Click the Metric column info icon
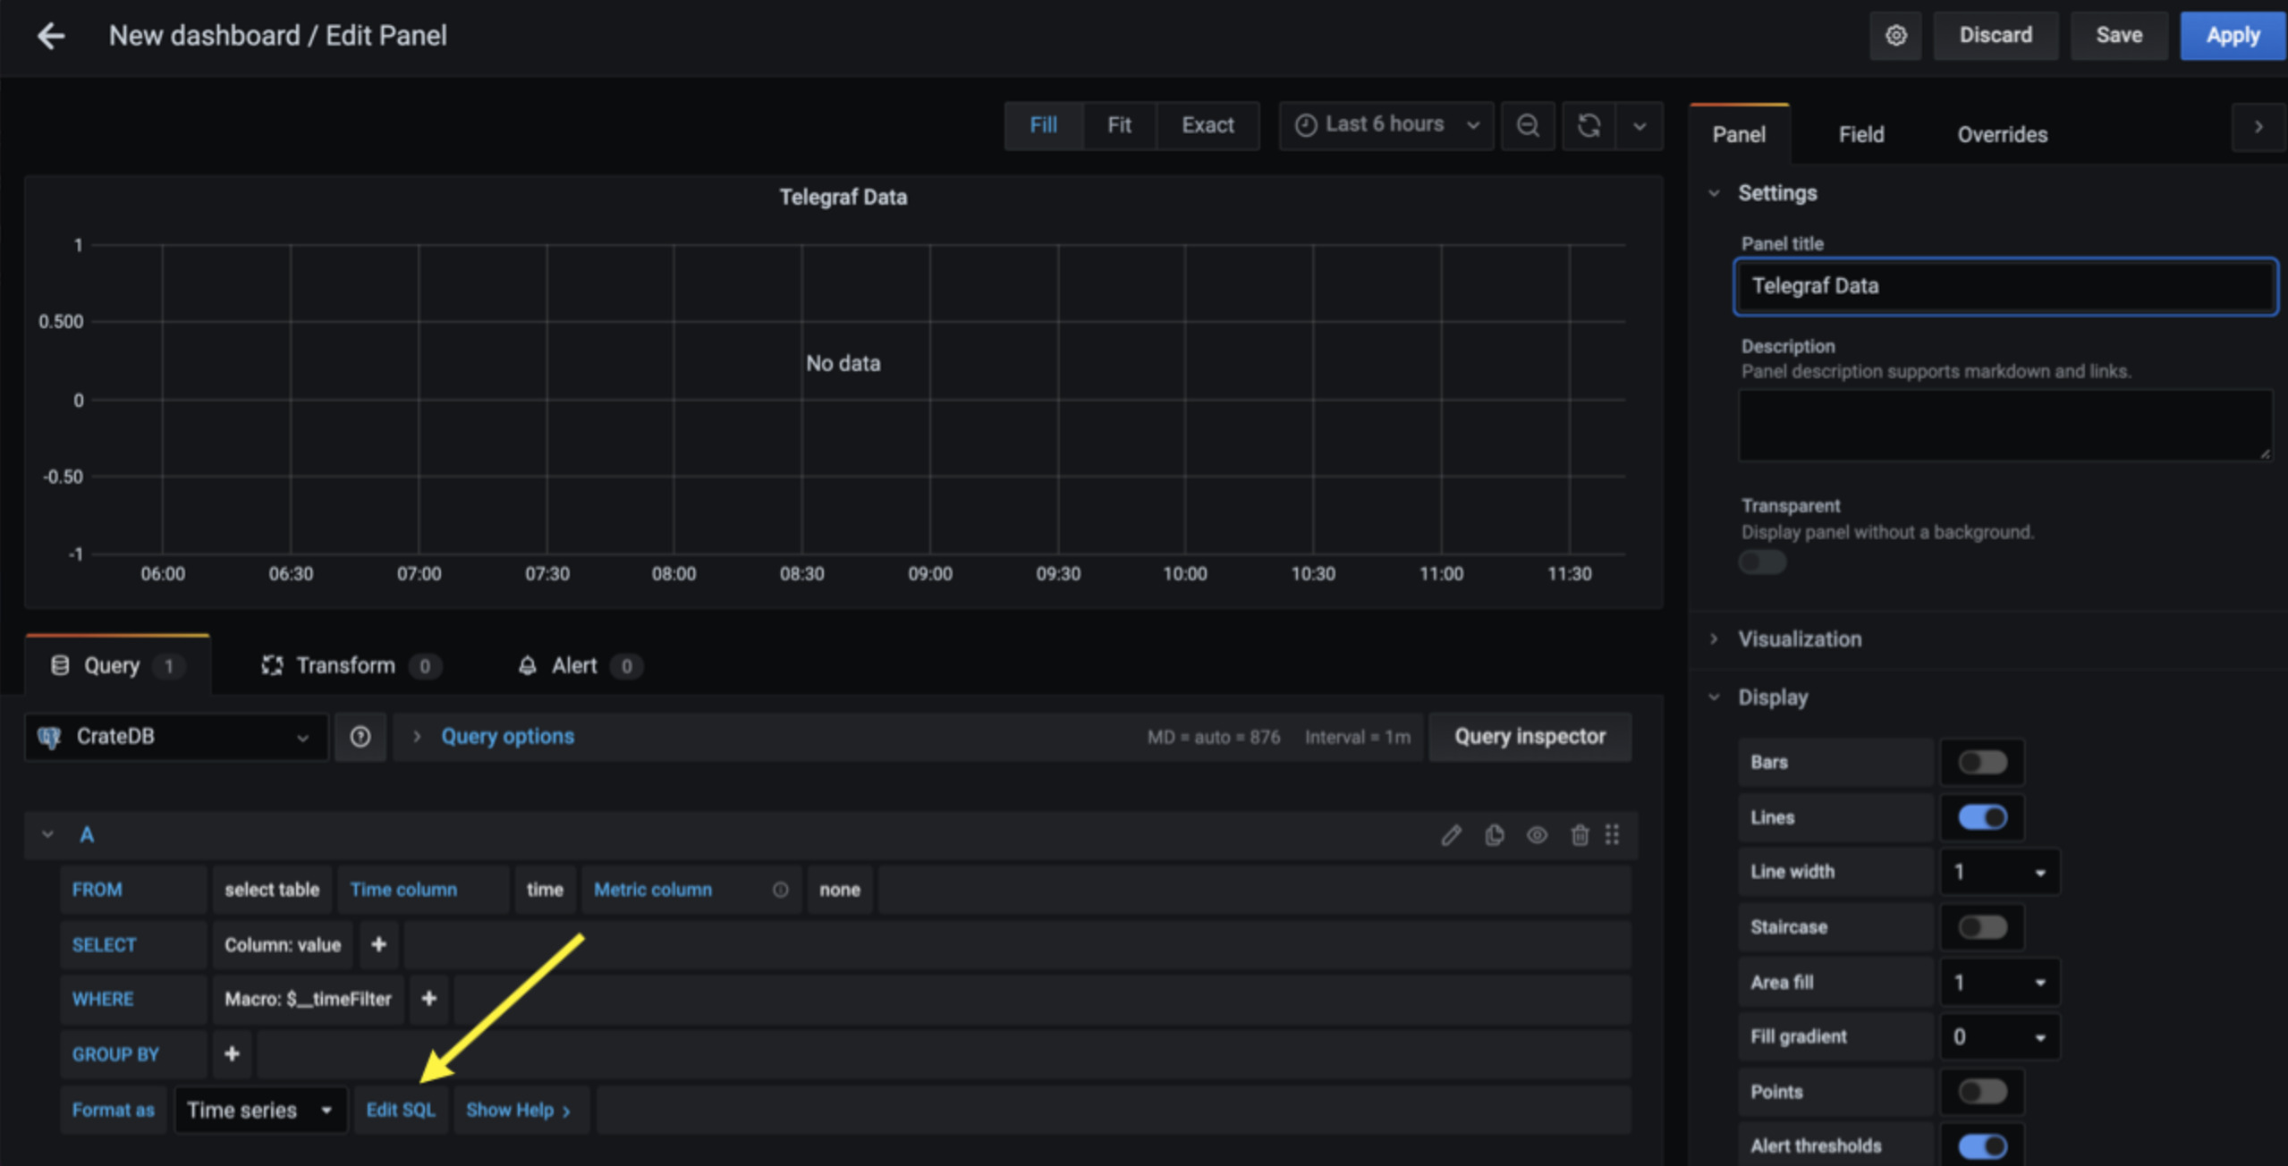 (x=781, y=890)
